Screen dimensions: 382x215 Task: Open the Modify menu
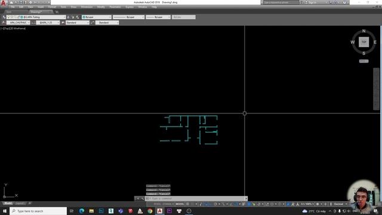(x=101, y=7)
